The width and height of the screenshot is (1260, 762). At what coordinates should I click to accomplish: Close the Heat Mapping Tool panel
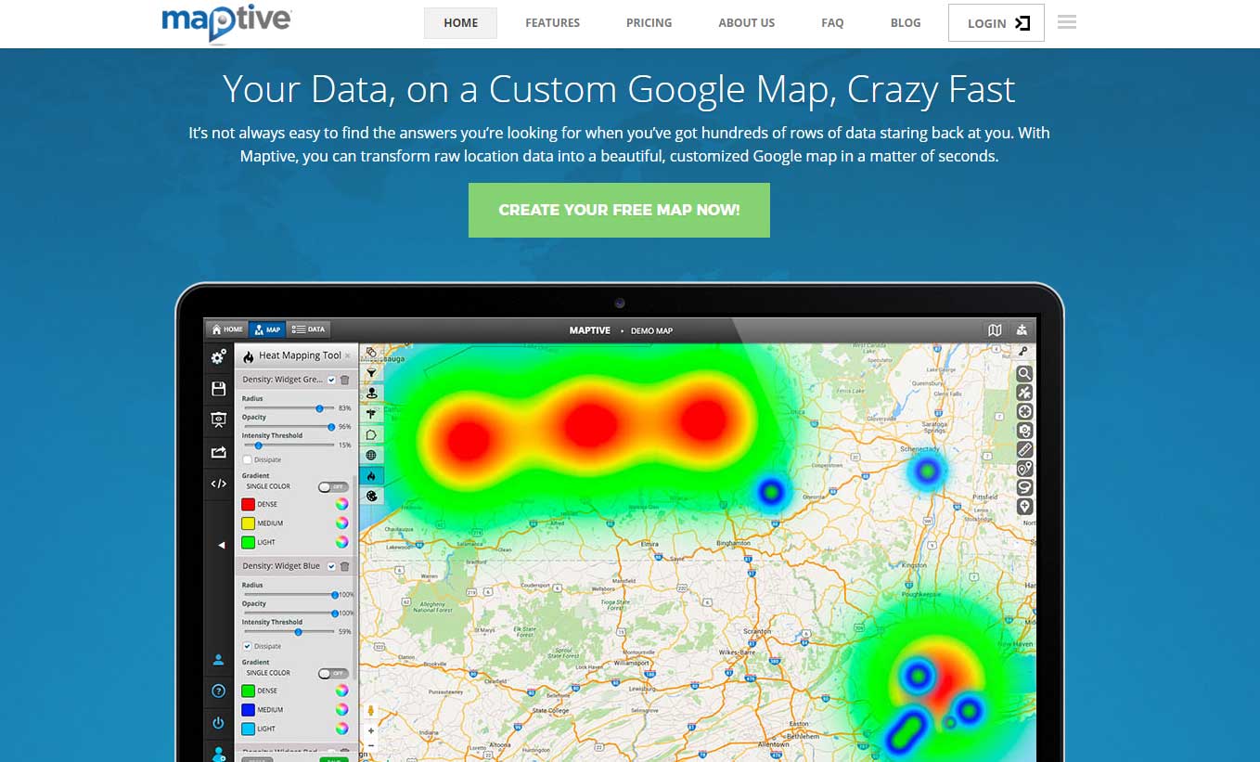click(349, 355)
